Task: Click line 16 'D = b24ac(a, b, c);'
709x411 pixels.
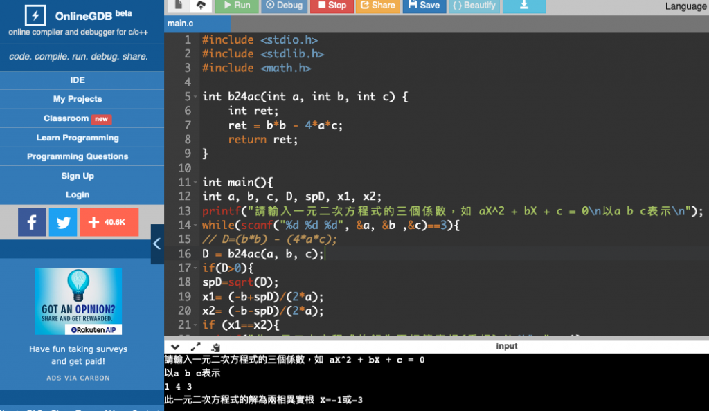Action: [x=263, y=254]
